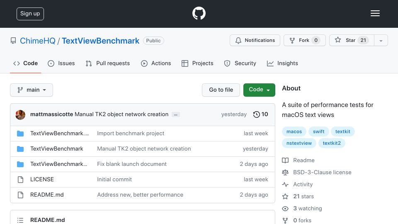Open the folder named TextViewBenchmark.…
398x224 pixels.
point(59,133)
